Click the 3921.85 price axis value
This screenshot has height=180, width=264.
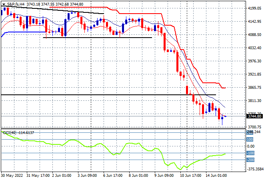point(254,74)
